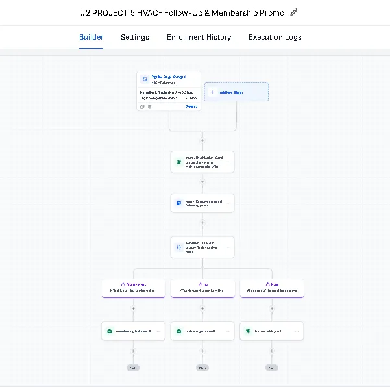Delete the Pipeline Stage Changed trigger
This screenshot has height=387, width=390.
pos(149,106)
